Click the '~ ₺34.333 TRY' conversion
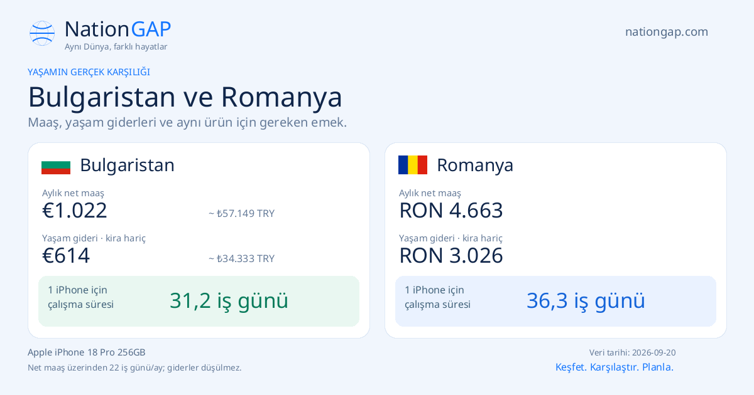 [x=241, y=258]
